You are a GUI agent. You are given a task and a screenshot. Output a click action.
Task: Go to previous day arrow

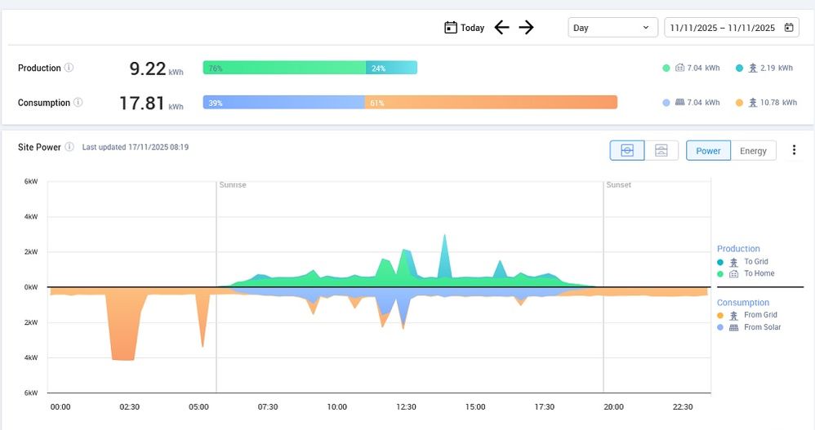501,28
